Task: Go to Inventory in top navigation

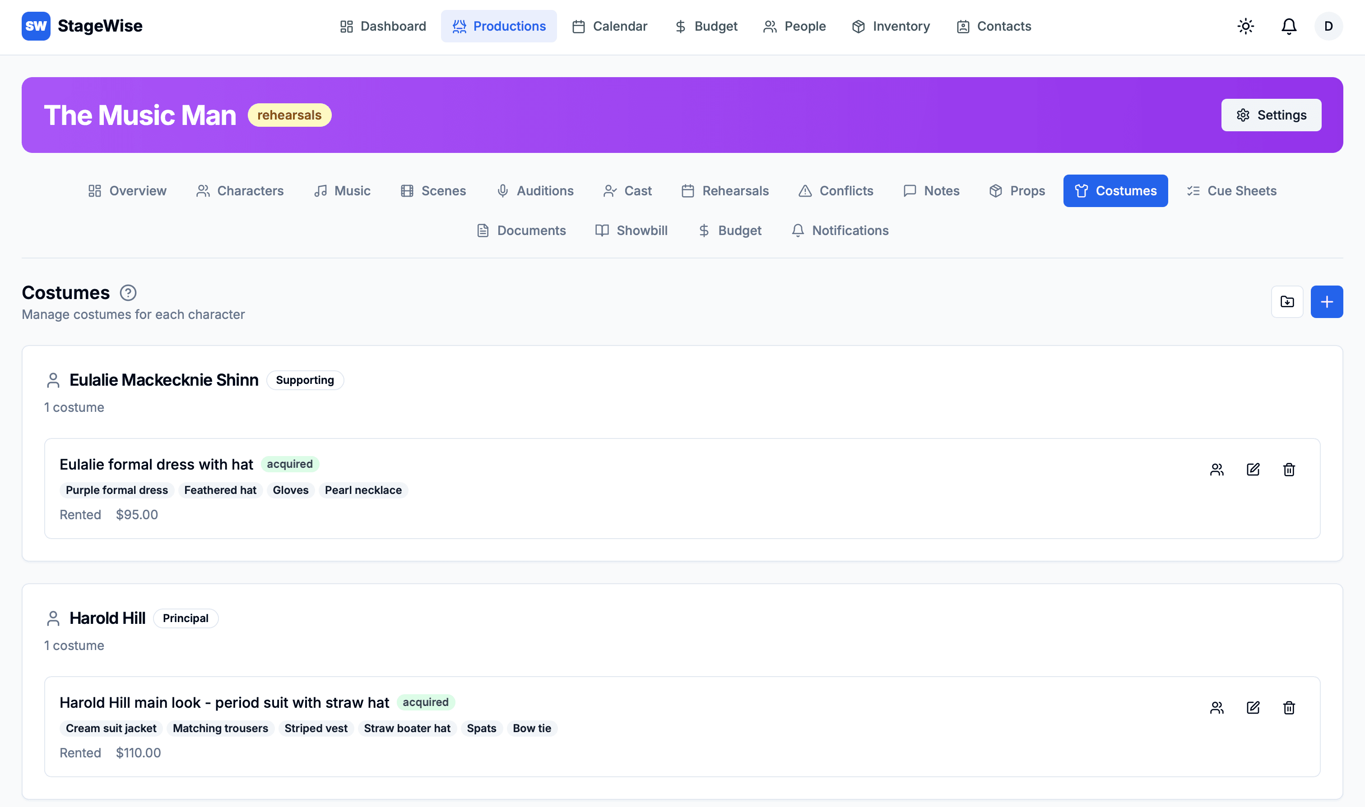Action: coord(891,26)
